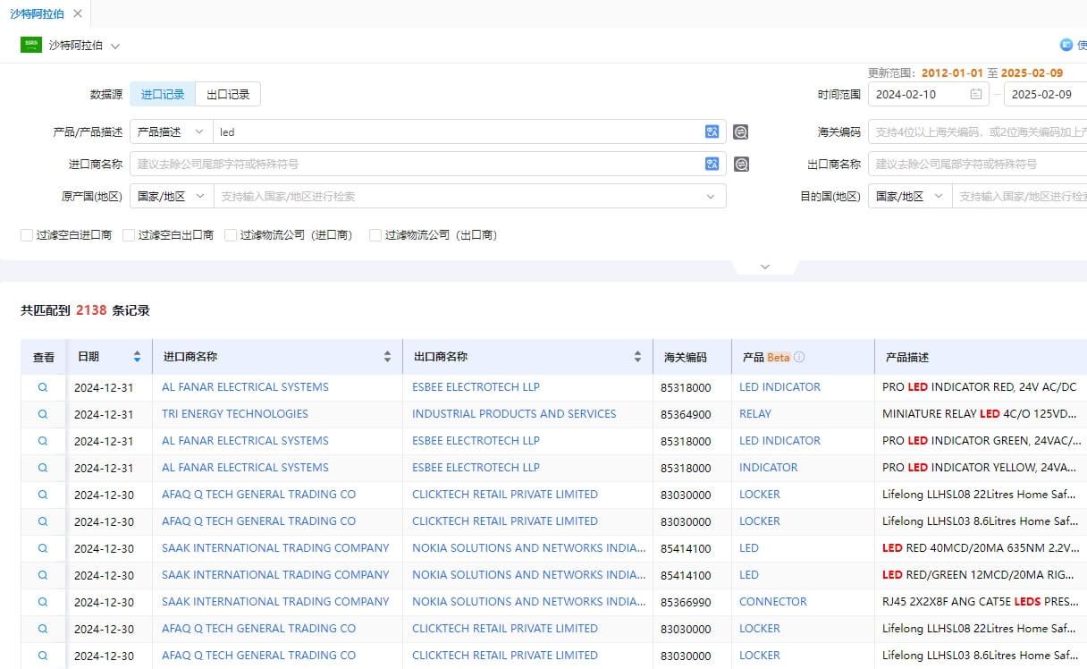
Task: Click the 海关编码 input field
Action: pyautogui.click(x=978, y=131)
